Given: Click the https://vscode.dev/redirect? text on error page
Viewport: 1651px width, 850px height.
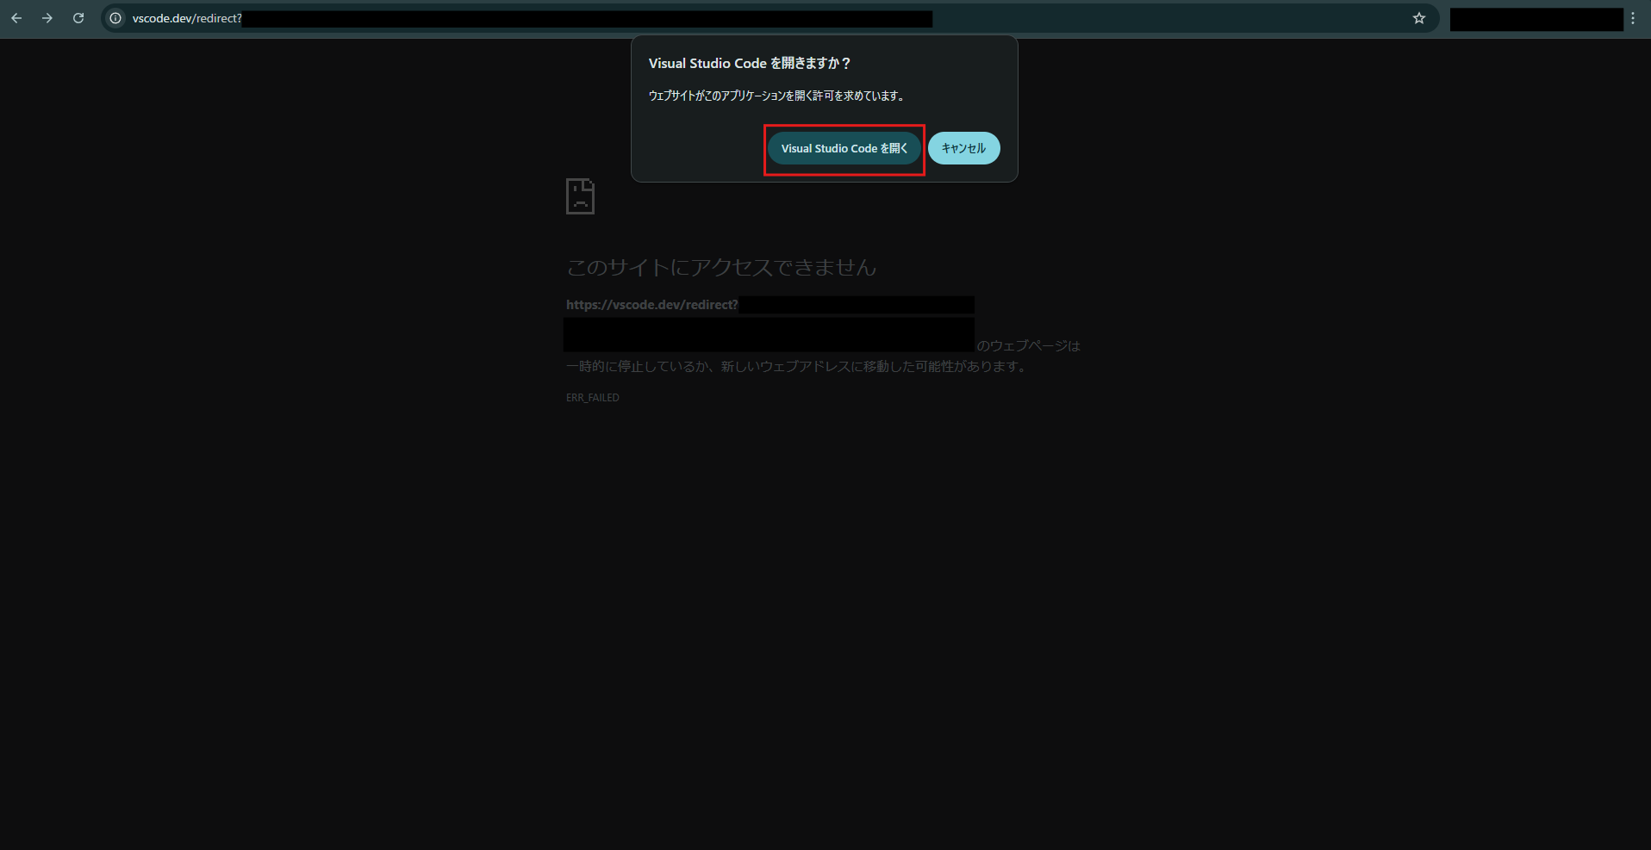Looking at the screenshot, I should tap(651, 305).
